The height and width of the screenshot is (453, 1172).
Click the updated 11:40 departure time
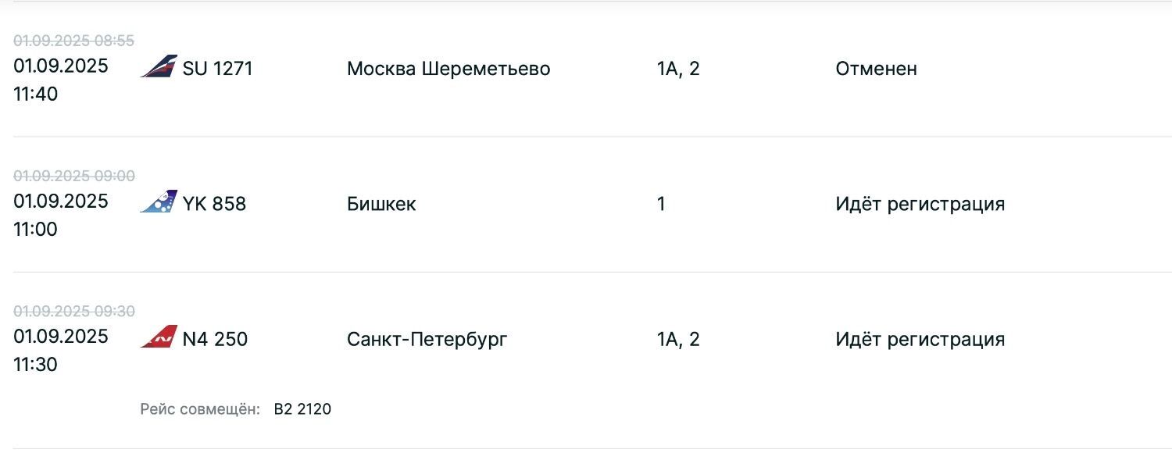(x=35, y=95)
